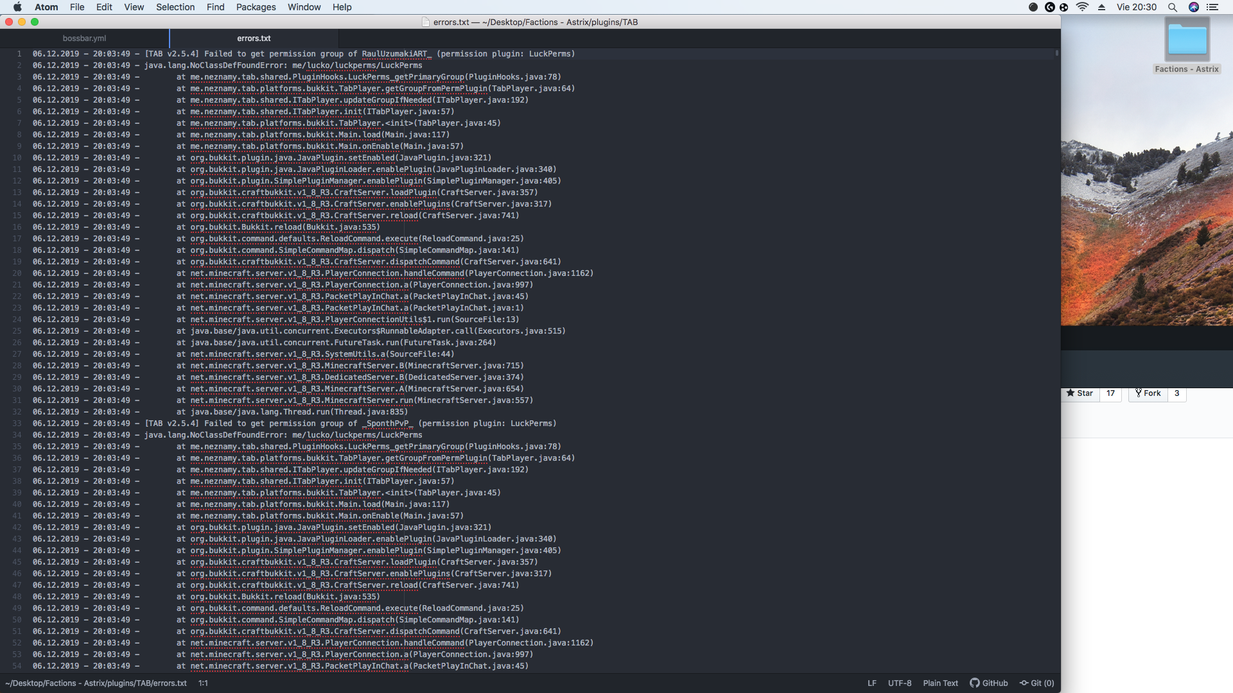Switch to the bossbar.yml tab
This screenshot has width=1233, height=693.
[x=85, y=38]
